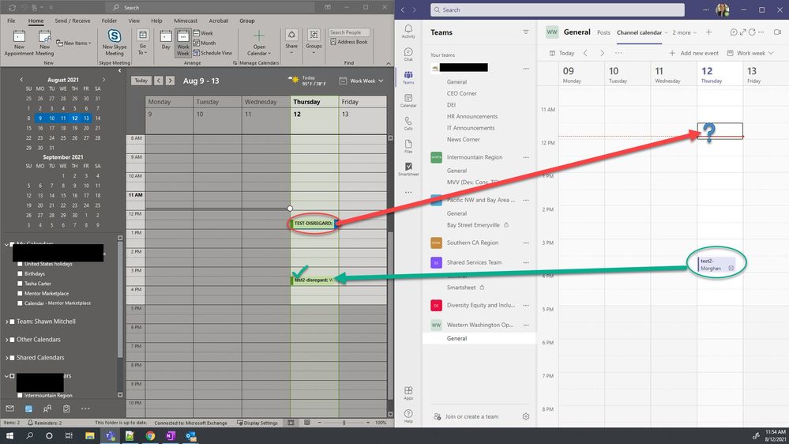Open Folder tab in Outlook

[x=109, y=21]
